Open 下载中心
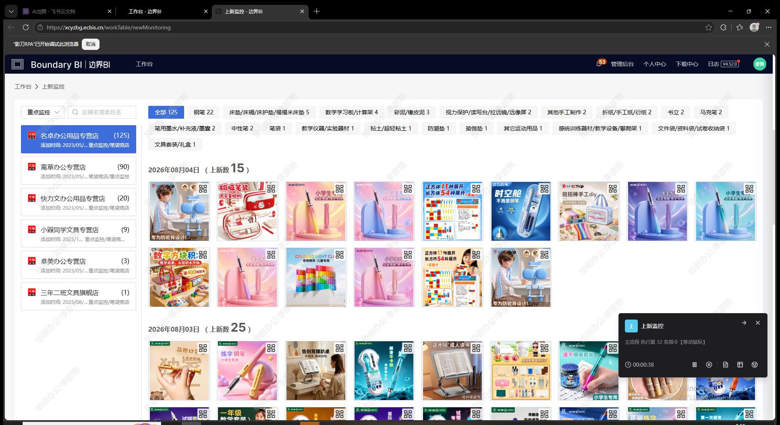 (687, 64)
